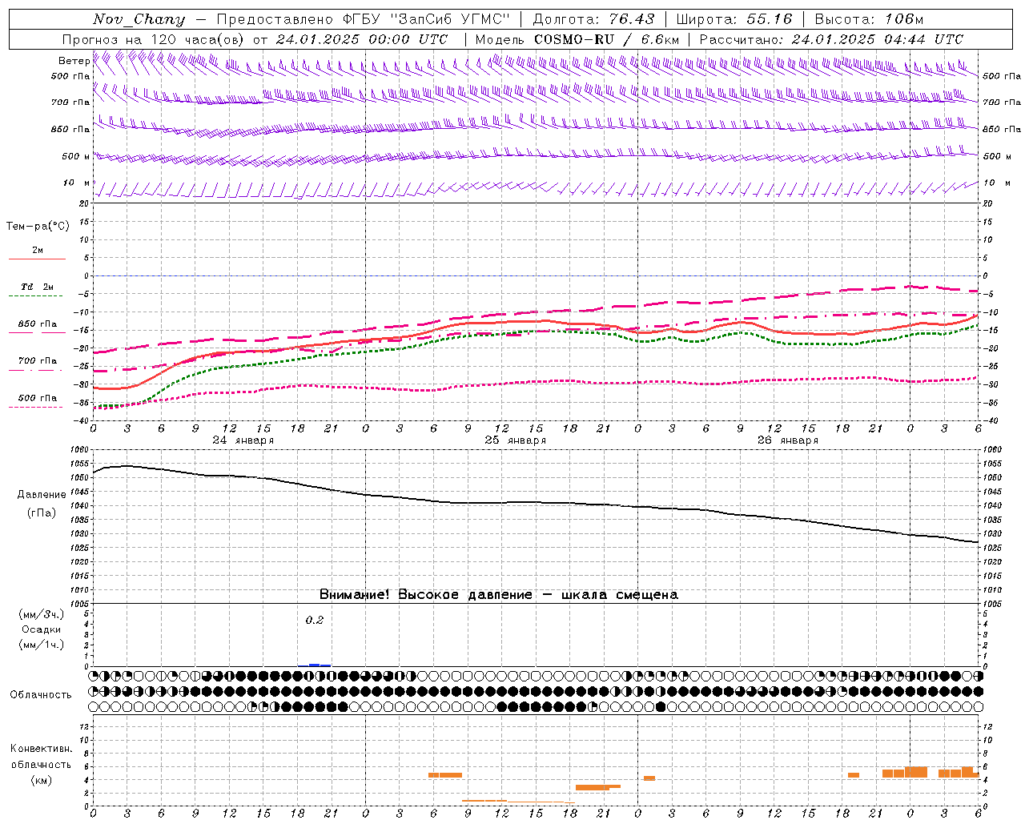Click the "Осадки" precipitation label

click(42, 629)
